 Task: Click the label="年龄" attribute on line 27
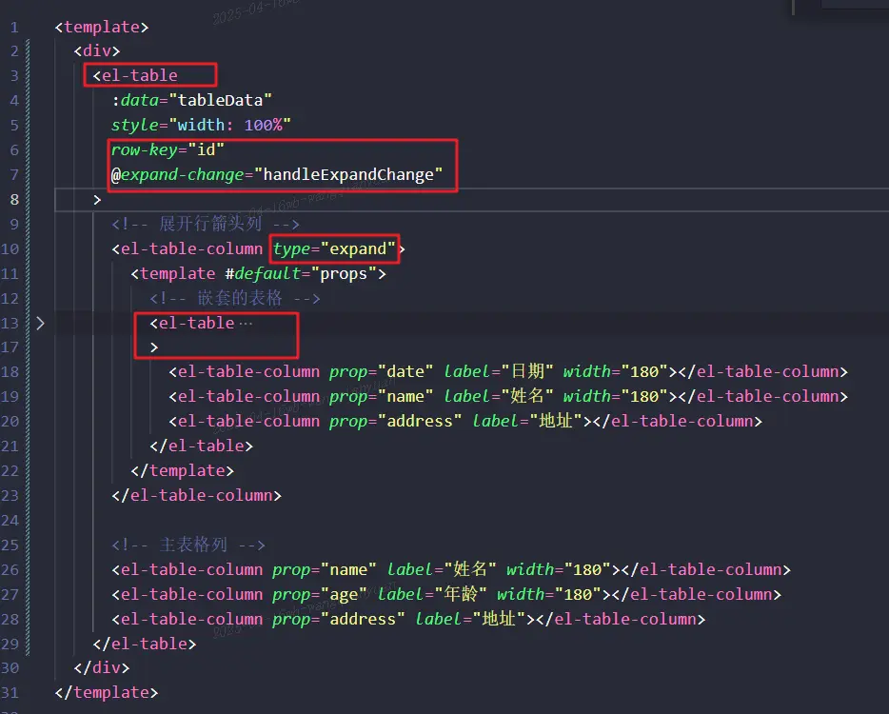coord(432,594)
